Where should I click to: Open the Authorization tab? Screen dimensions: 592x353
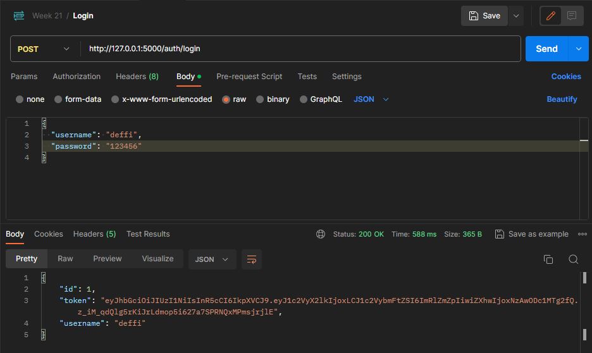tap(77, 77)
